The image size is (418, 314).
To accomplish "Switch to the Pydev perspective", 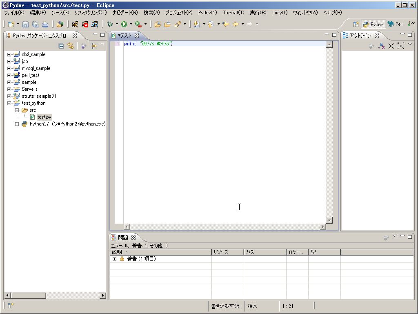I will (x=373, y=24).
